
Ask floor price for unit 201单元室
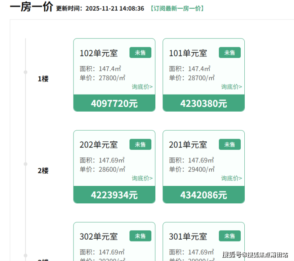(x=232, y=178)
